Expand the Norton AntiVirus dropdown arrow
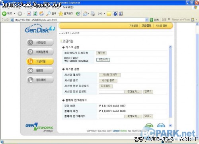Viewport: 199px width, 144px height. (197, 20)
